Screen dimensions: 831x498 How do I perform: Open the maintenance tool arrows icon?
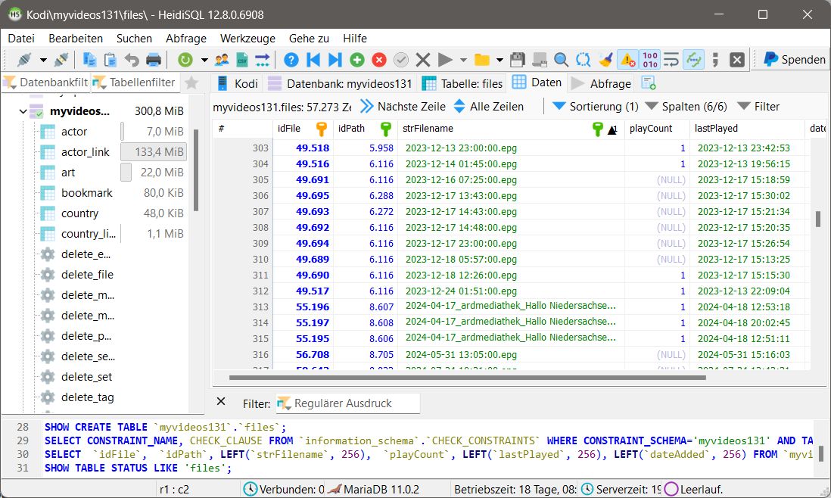tap(263, 60)
